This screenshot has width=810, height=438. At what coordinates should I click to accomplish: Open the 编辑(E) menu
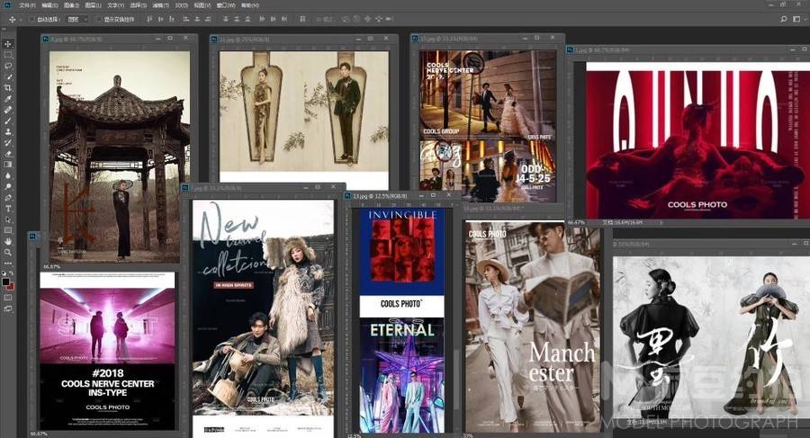tap(49, 5)
